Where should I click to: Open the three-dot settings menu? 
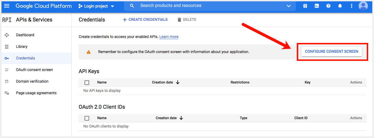[x=352, y=6]
